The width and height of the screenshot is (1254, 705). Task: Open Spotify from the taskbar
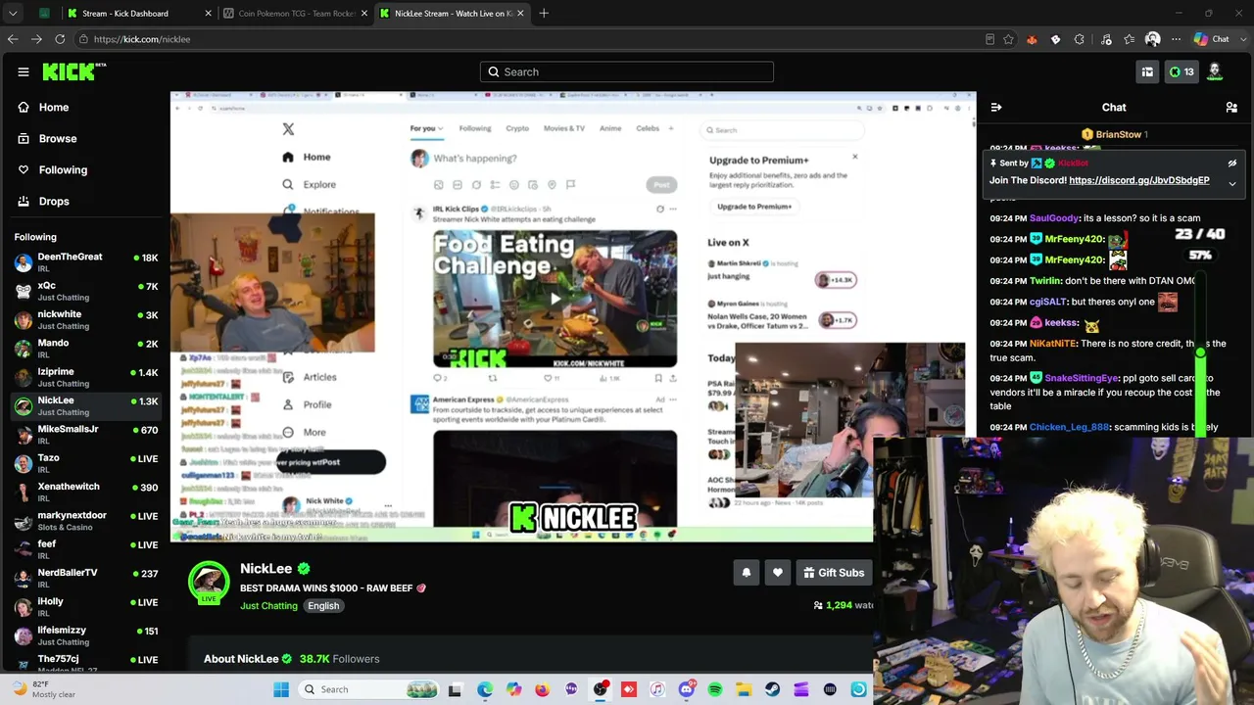715,690
